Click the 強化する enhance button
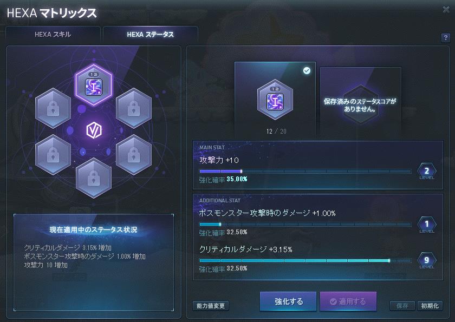Screen dimensions: 455x322 pyautogui.click(x=288, y=301)
